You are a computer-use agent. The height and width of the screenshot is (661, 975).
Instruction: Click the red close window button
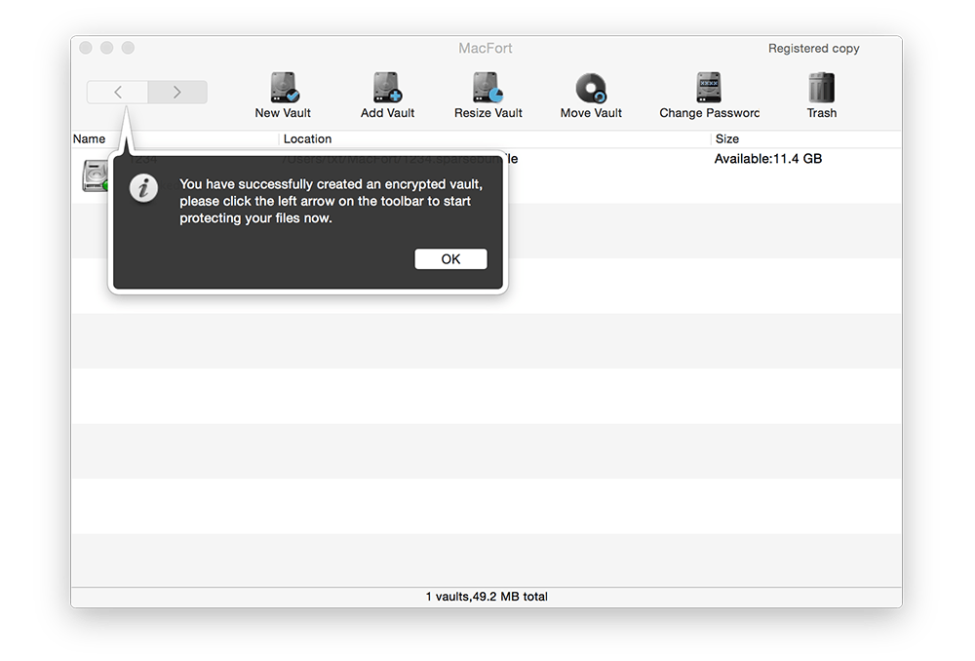[86, 48]
